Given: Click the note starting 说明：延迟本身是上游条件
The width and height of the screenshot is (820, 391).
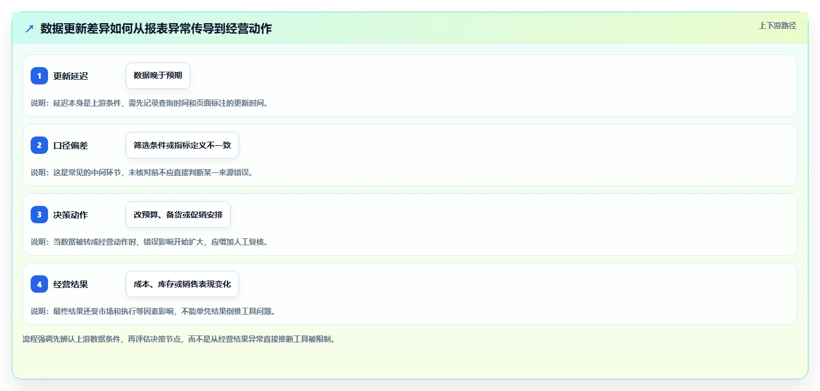Looking at the screenshot, I should click(149, 103).
